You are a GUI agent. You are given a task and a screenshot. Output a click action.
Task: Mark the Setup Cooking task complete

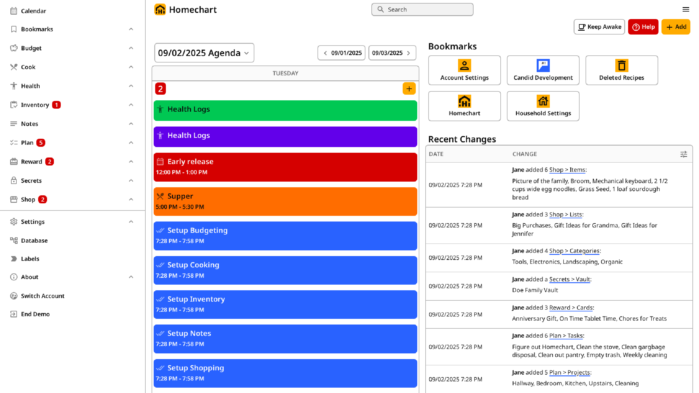tap(160, 265)
